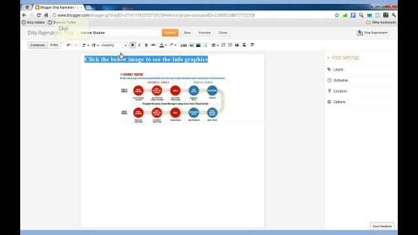Go back in the browser
The height and width of the screenshot is (235, 418).
coord(24,15)
